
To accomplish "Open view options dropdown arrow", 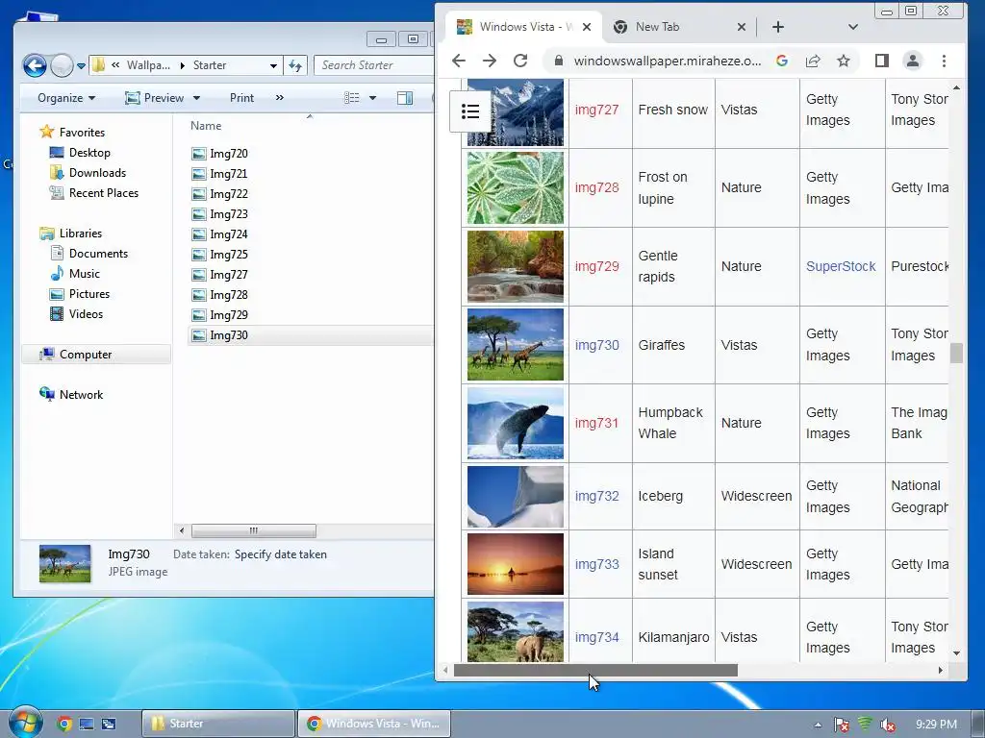I will click(x=372, y=98).
